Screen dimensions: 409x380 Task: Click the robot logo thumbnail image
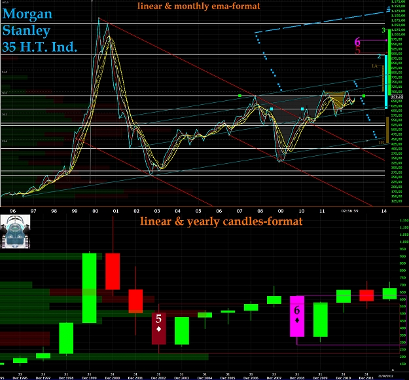[x=15, y=231]
